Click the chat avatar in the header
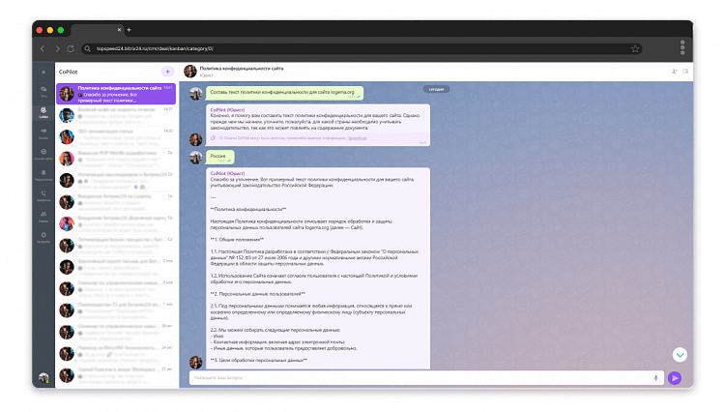726x412 pixels. tap(190, 72)
